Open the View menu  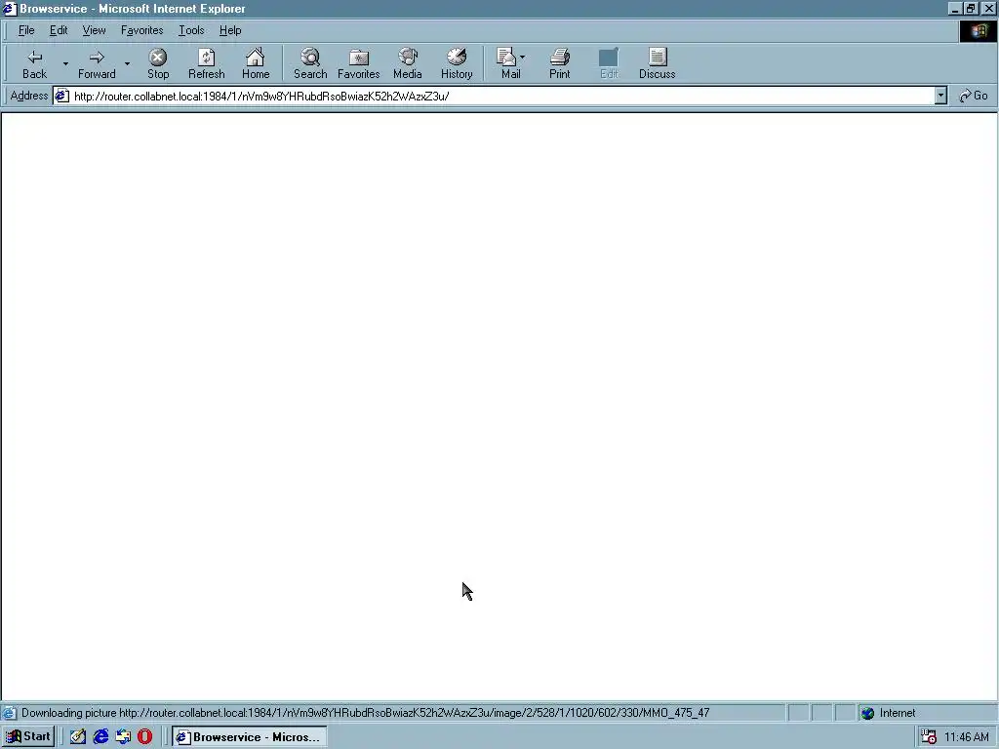tap(95, 30)
